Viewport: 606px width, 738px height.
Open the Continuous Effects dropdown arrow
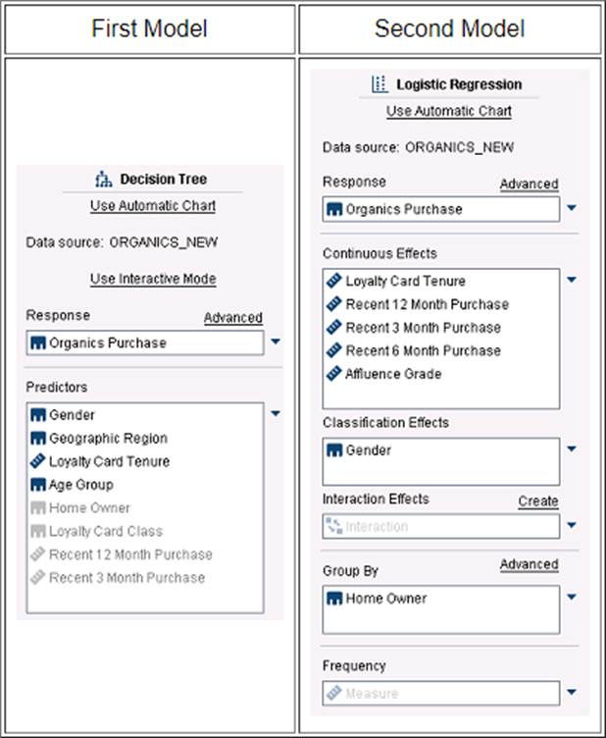572,280
